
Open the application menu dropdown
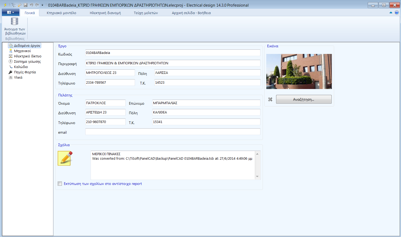(10, 12)
